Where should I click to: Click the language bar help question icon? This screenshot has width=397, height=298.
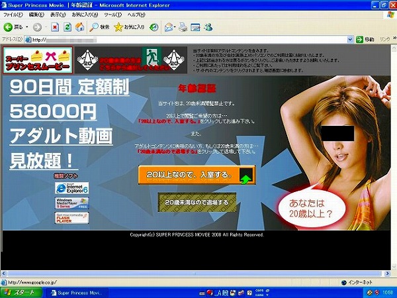tap(249, 293)
